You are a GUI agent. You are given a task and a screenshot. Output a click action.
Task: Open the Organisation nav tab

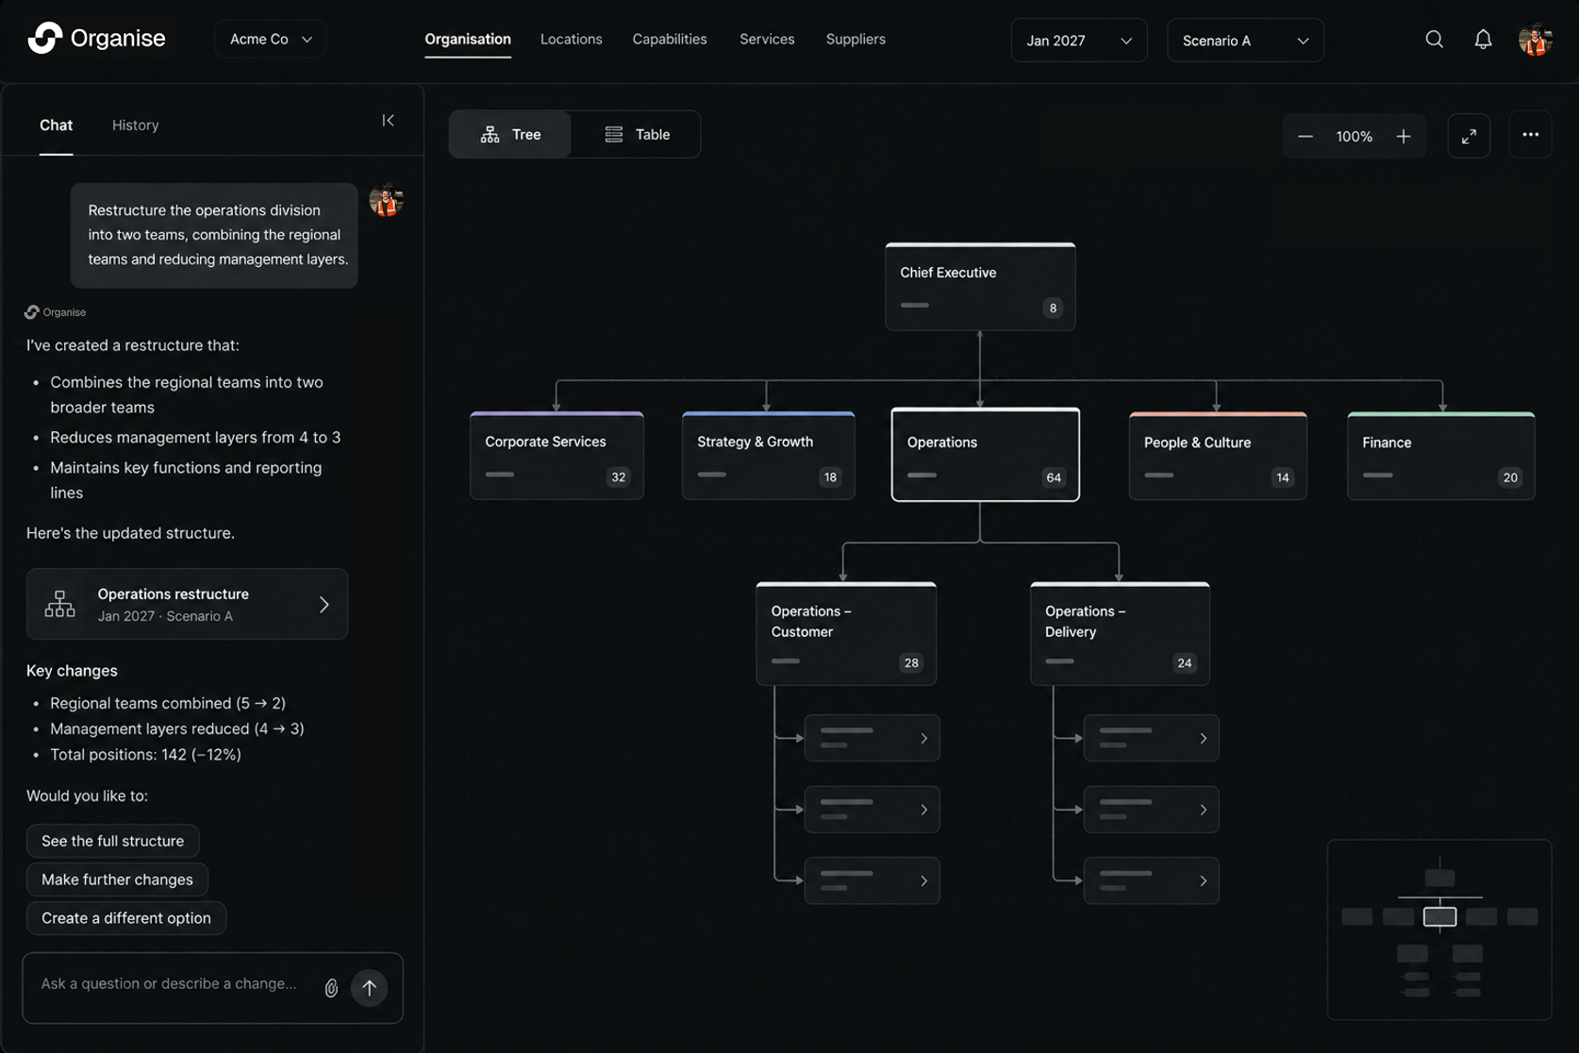(x=468, y=40)
